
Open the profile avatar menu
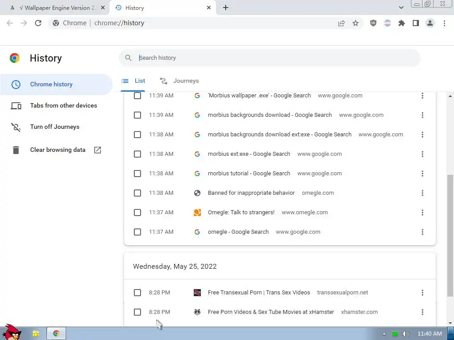pyautogui.click(x=430, y=23)
